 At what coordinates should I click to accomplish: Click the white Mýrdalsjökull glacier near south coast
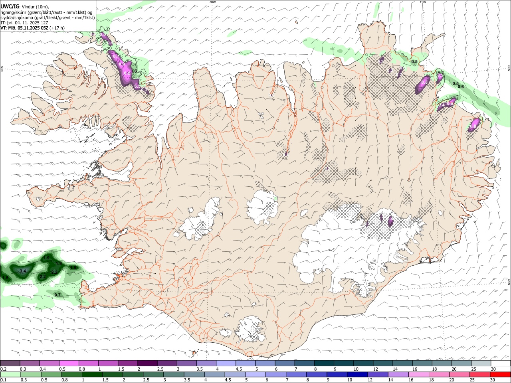click(250, 330)
